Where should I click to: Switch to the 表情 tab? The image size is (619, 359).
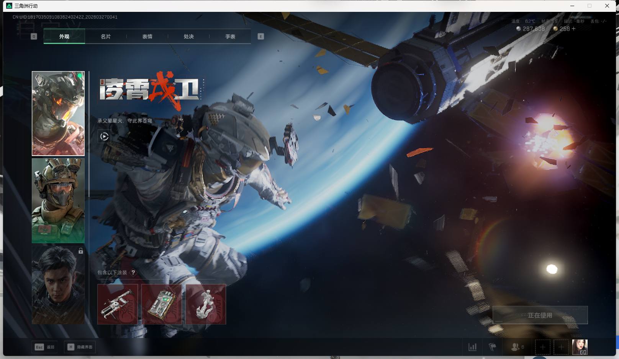(x=147, y=36)
